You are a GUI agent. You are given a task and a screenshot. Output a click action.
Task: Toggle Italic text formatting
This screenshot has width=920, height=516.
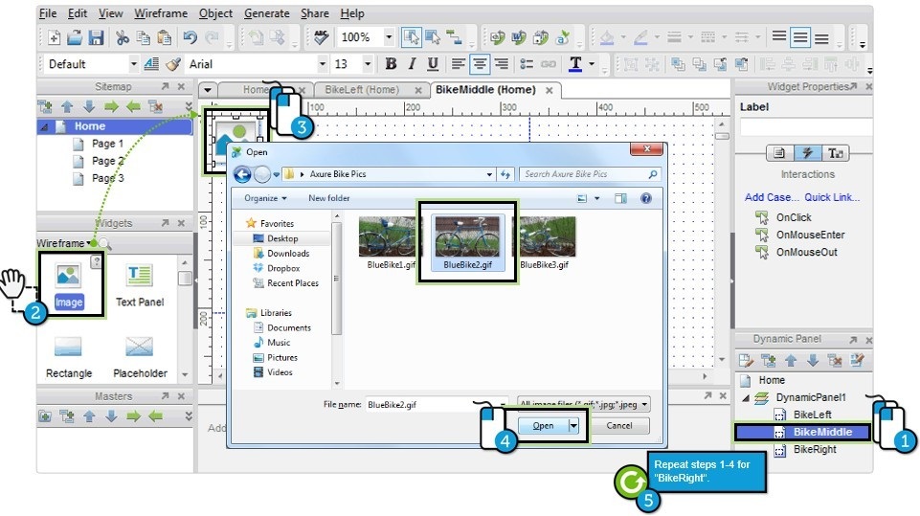412,64
